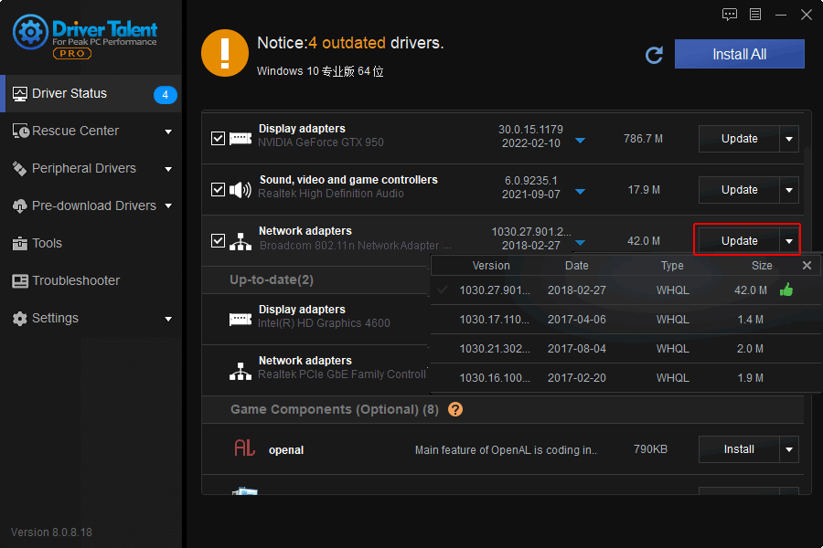Click the Game Components (Optional) (8) header
Viewport: 823px width, 548px height.
335,409
